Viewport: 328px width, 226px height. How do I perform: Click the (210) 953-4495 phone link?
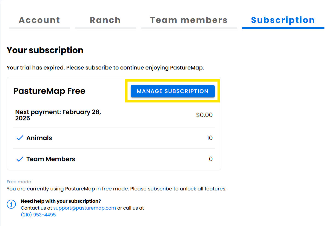tap(38, 215)
